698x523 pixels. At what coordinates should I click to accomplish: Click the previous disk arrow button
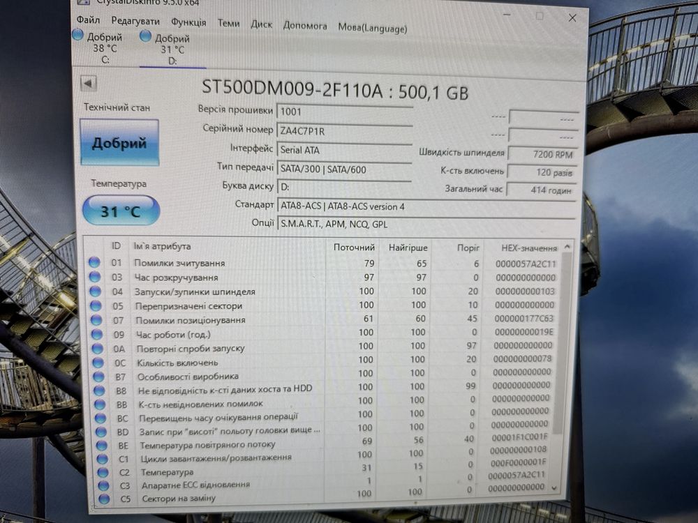click(x=88, y=83)
